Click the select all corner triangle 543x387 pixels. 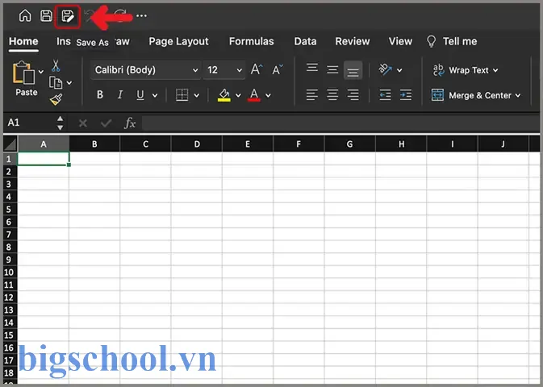[10, 144]
